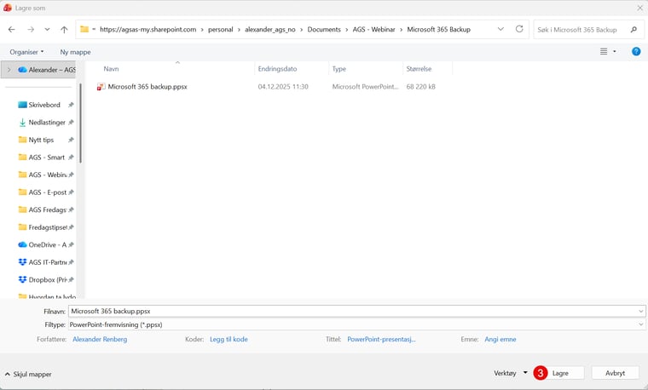This screenshot has height=390, width=648.
Task: Click the Avbryt button
Action: (x=615, y=373)
